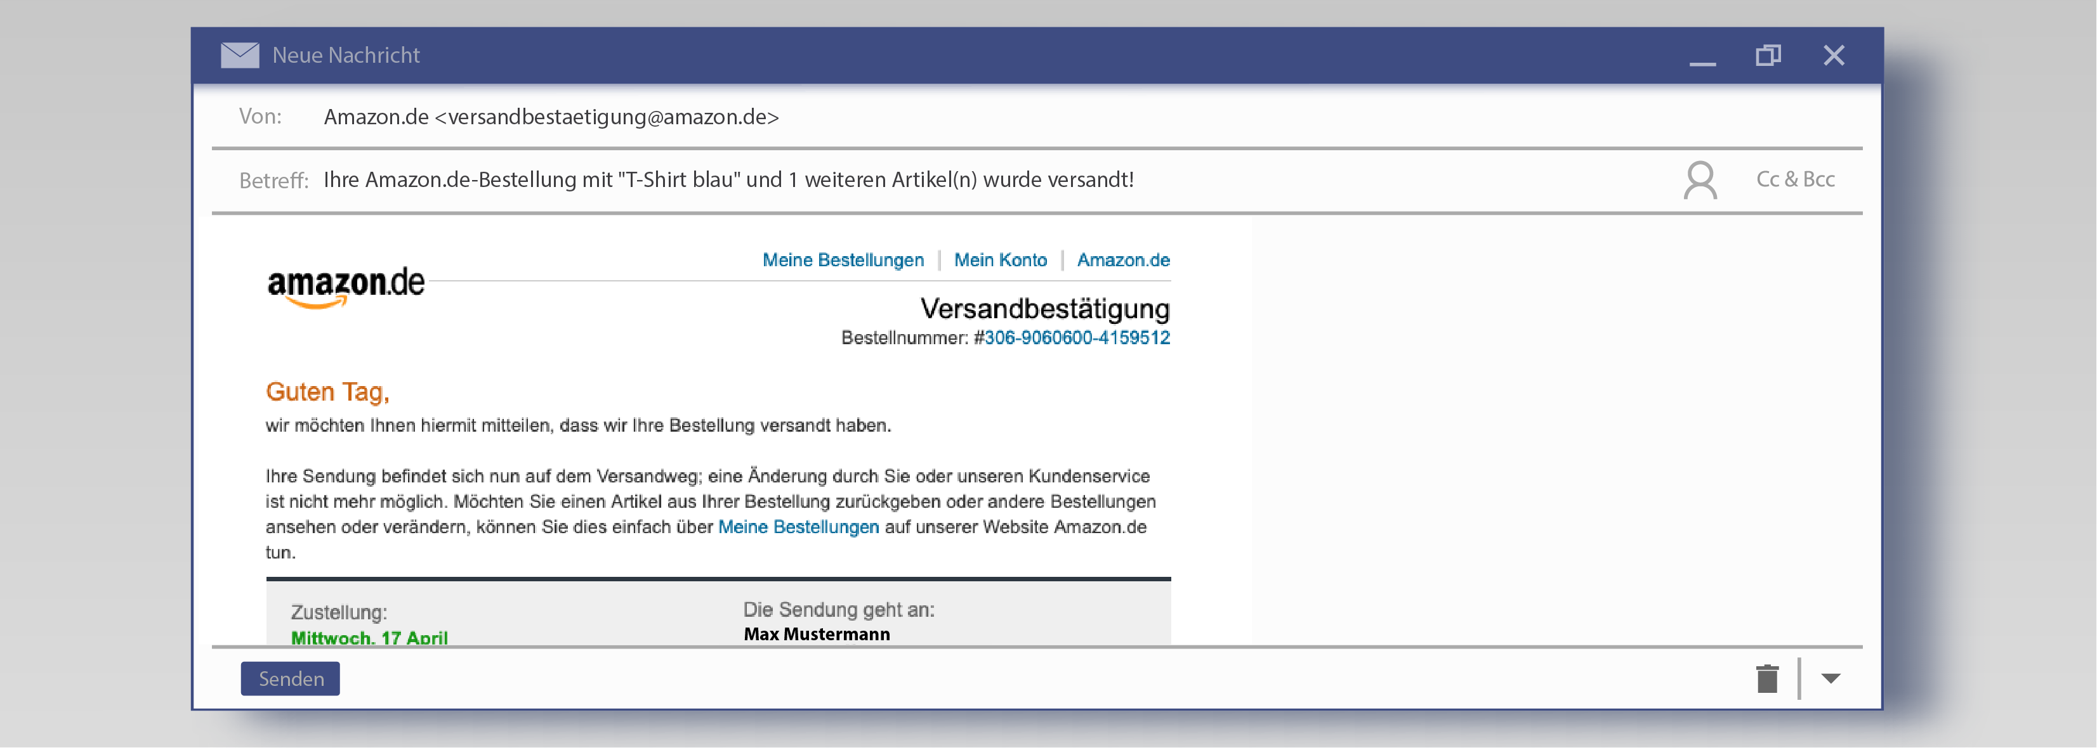
Task: Open the contact person icon beside Cc & Bcc
Action: [x=1700, y=181]
